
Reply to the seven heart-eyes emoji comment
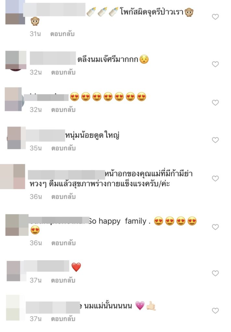click(63, 110)
